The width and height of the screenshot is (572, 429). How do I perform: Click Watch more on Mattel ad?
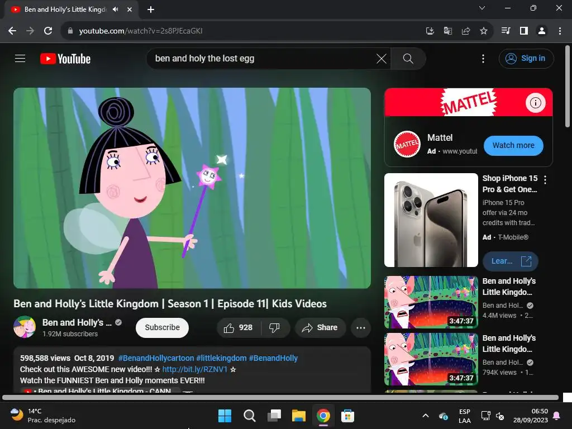[x=513, y=146]
